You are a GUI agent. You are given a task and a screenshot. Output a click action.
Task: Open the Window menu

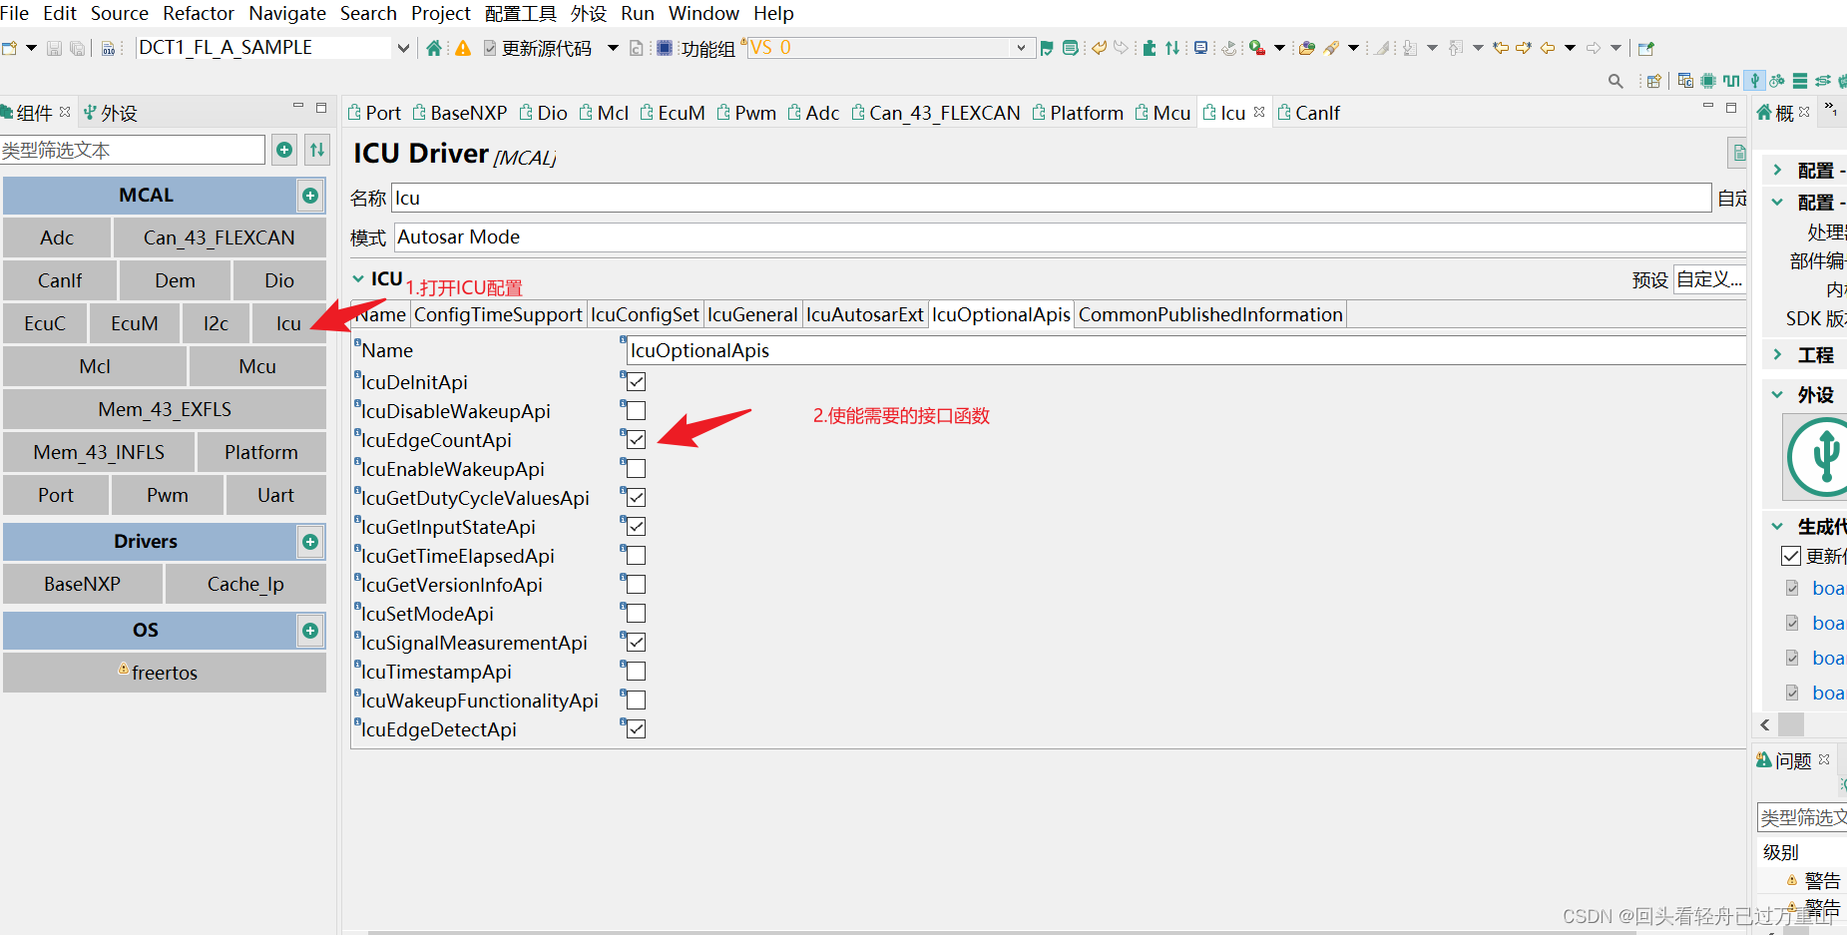(x=703, y=13)
